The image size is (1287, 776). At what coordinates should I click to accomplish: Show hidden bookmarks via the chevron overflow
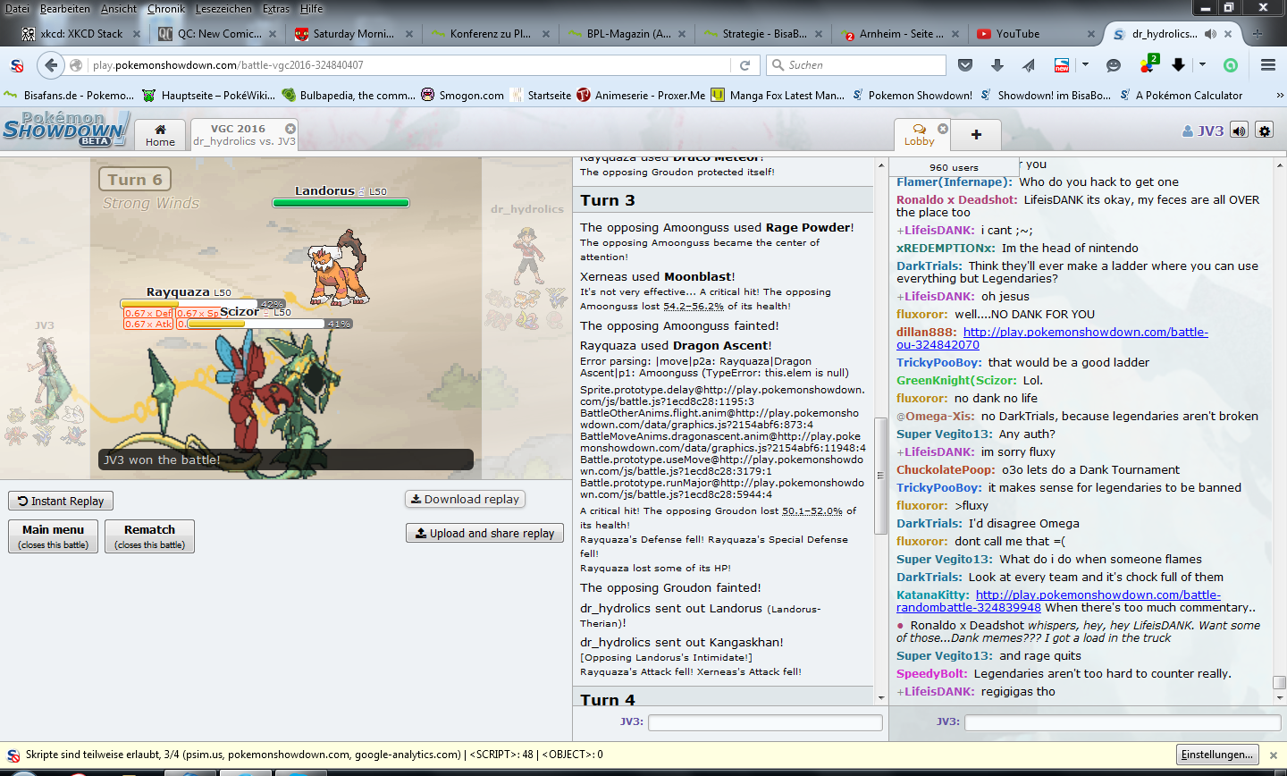coord(1279,96)
